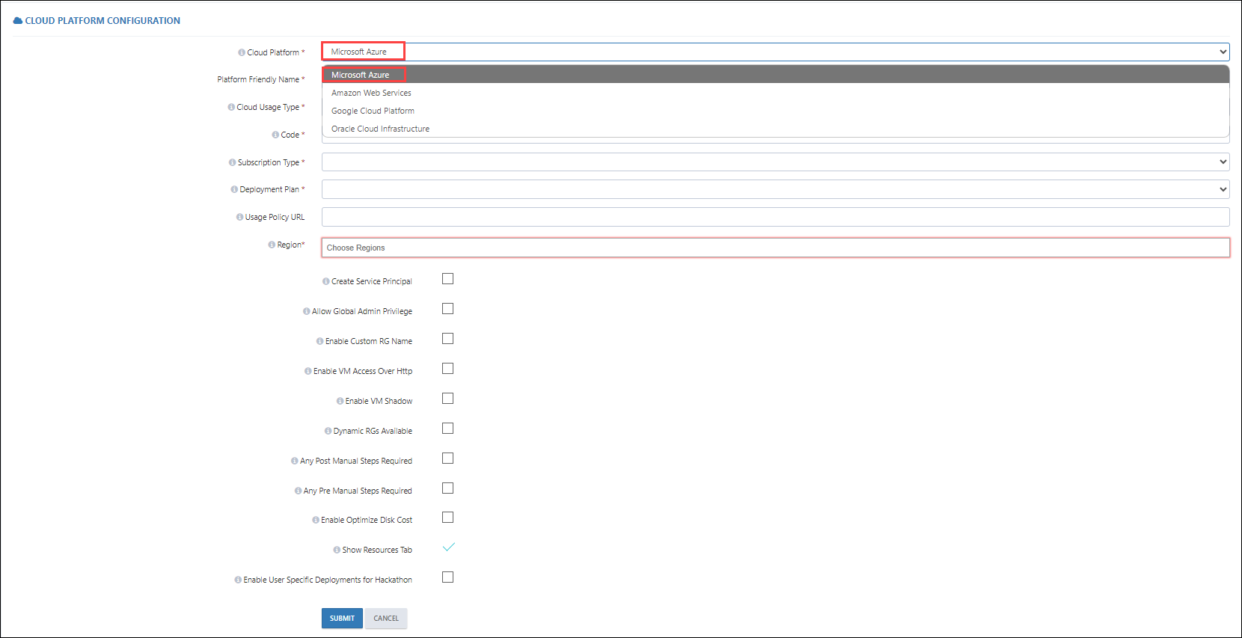Viewport: 1242px width, 638px height.
Task: Click info icon for Show Resources Tab
Action: [337, 550]
